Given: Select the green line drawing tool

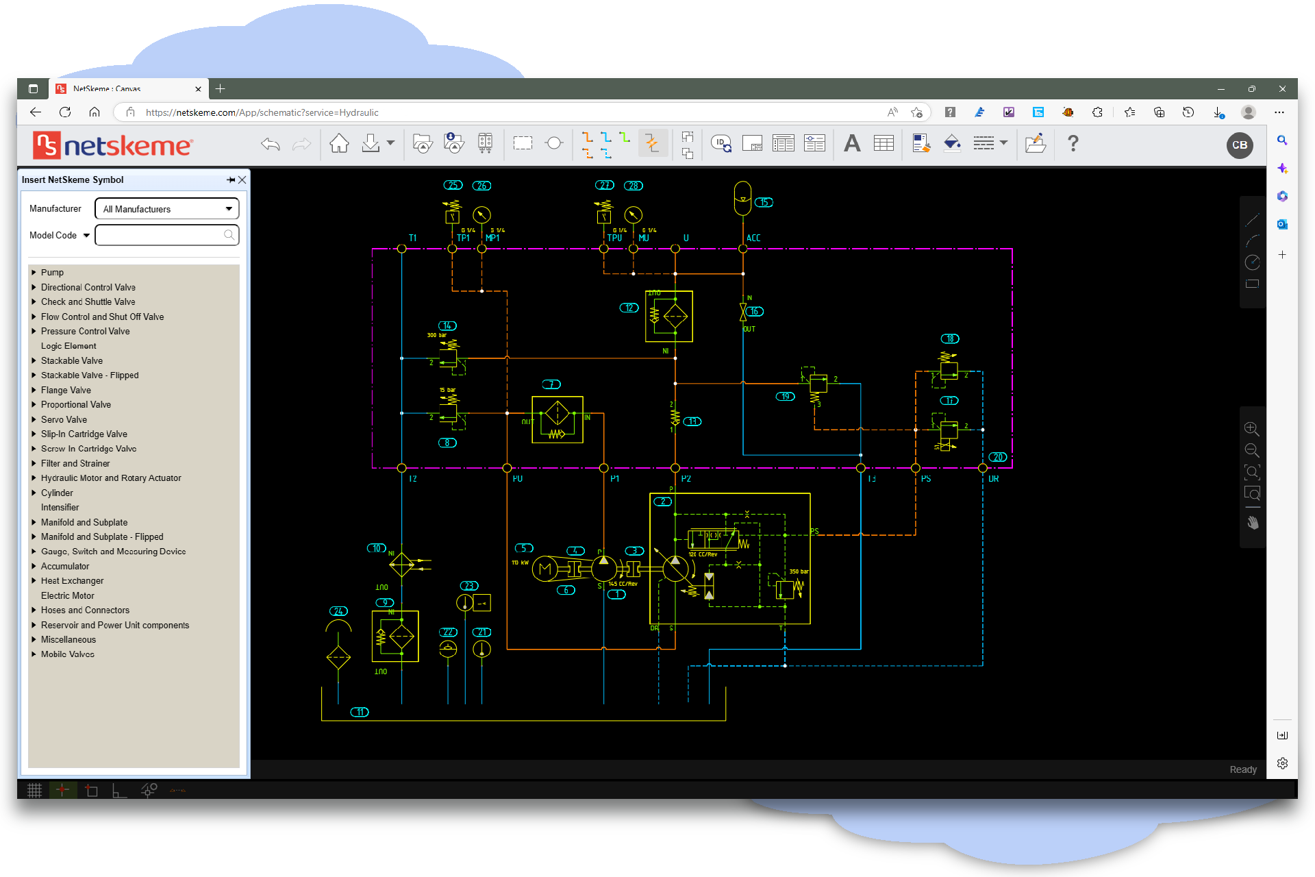Looking at the screenshot, I should point(625,136).
